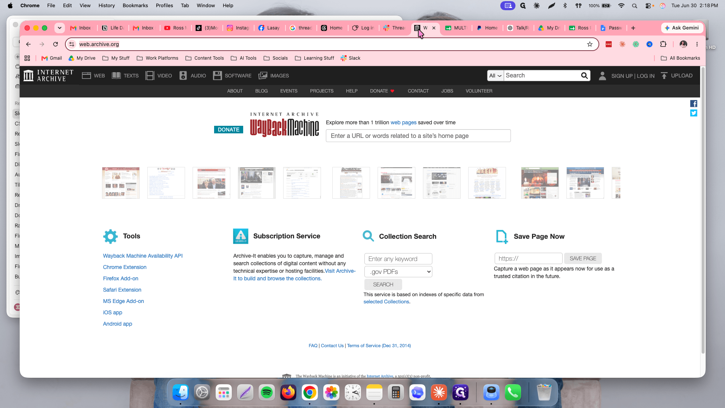Launch Spotify from the Dock
This screenshot has height=408, width=725.
[267, 393]
